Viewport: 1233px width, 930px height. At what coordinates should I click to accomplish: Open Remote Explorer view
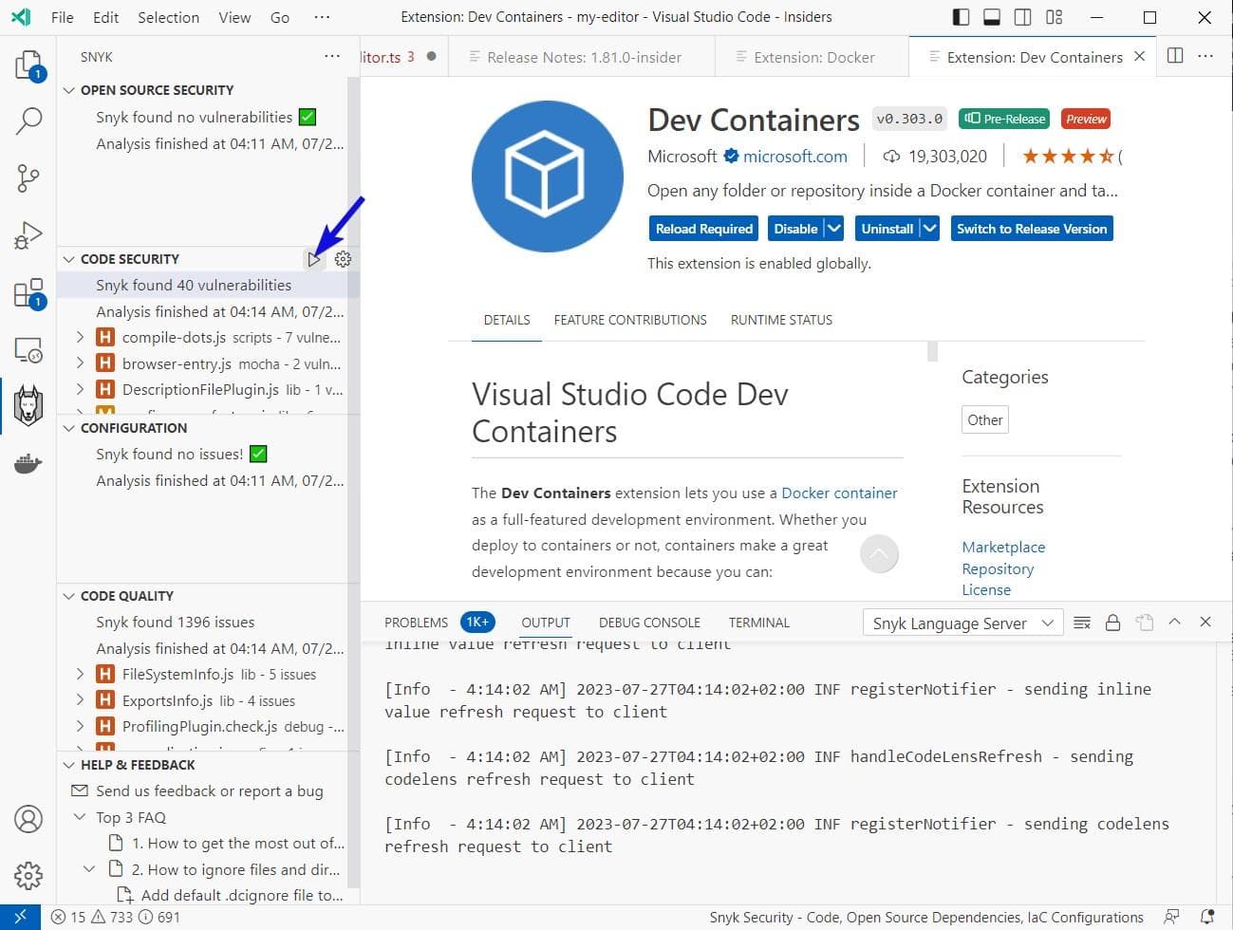28,350
